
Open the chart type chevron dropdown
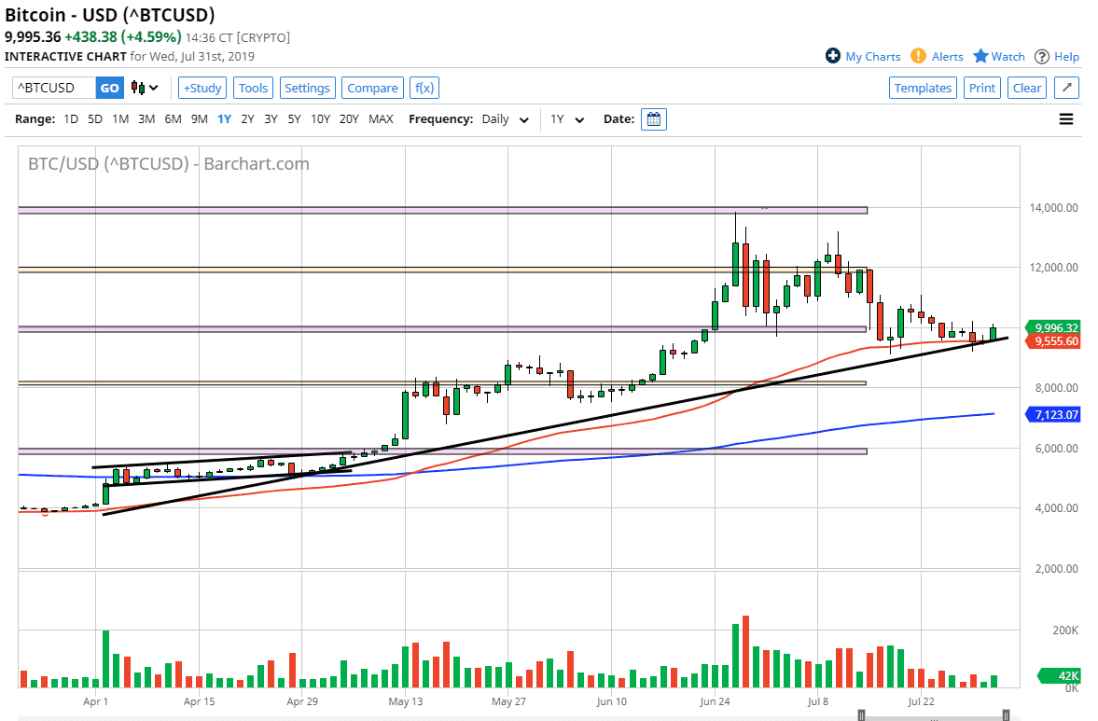pyautogui.click(x=153, y=87)
